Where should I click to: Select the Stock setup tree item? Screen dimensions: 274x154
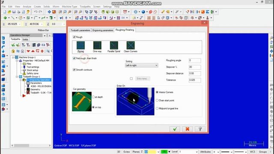click(x=33, y=70)
